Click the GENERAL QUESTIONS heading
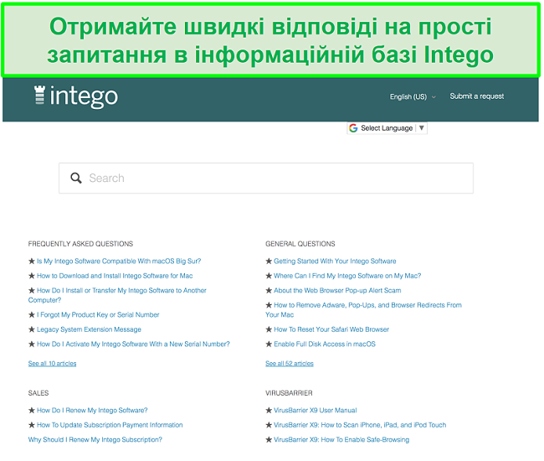 tap(300, 244)
